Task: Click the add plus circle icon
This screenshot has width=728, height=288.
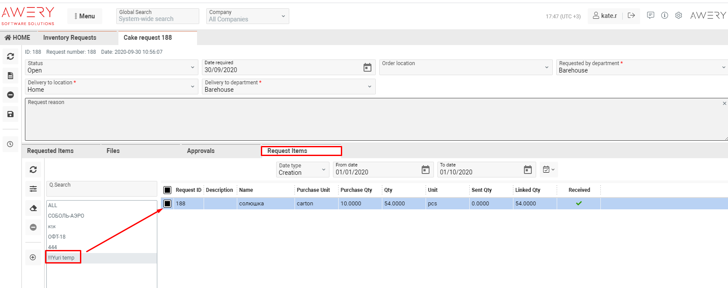Action: click(33, 257)
